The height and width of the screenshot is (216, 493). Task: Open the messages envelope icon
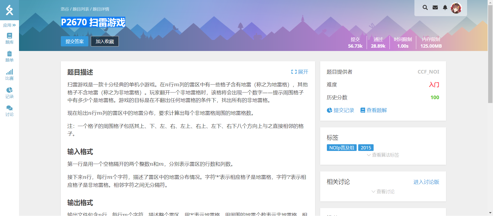click(x=435, y=8)
